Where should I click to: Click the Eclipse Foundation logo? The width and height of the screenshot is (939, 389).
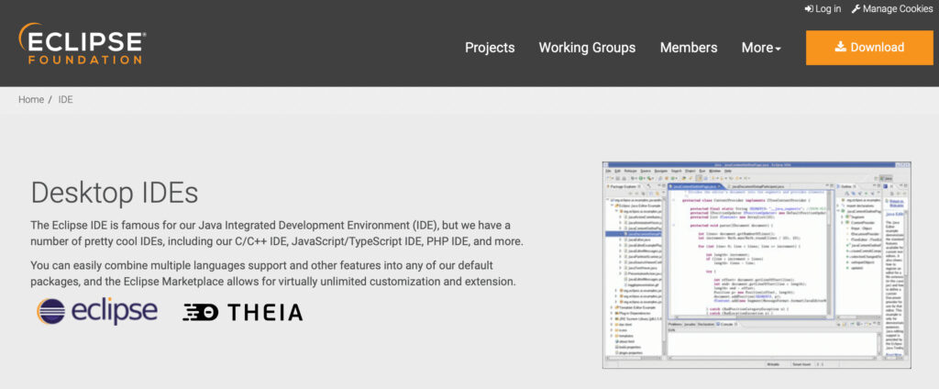click(x=82, y=44)
